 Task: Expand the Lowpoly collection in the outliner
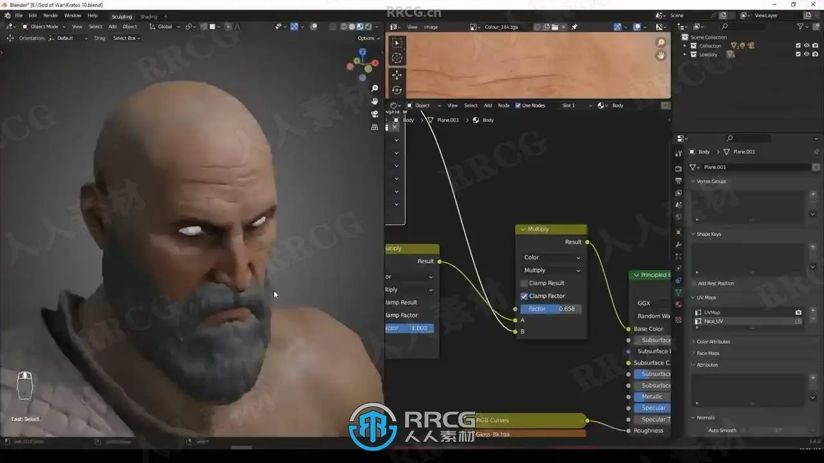click(685, 55)
